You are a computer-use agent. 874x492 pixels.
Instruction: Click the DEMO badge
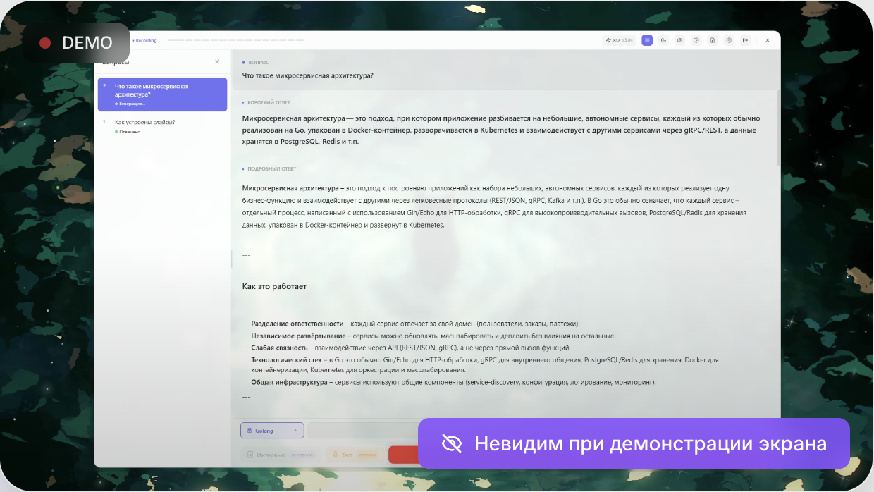click(75, 43)
